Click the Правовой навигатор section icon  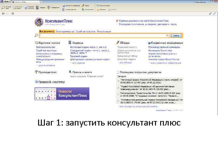[x=36, y=82]
